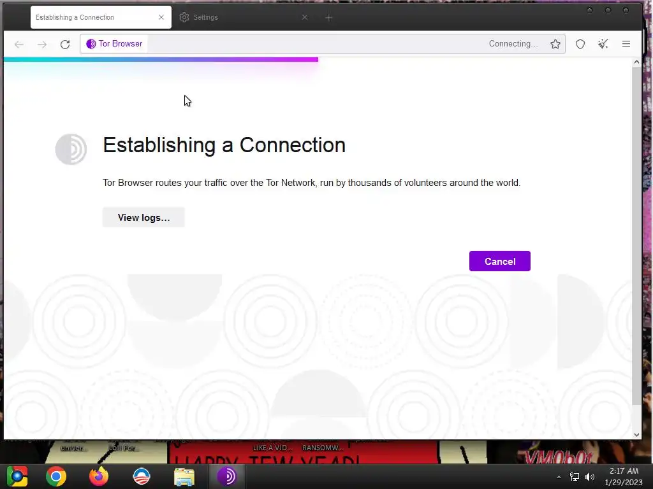The image size is (653, 489).
Task: Close the Establishing a Connection tab
Action: pos(161,17)
